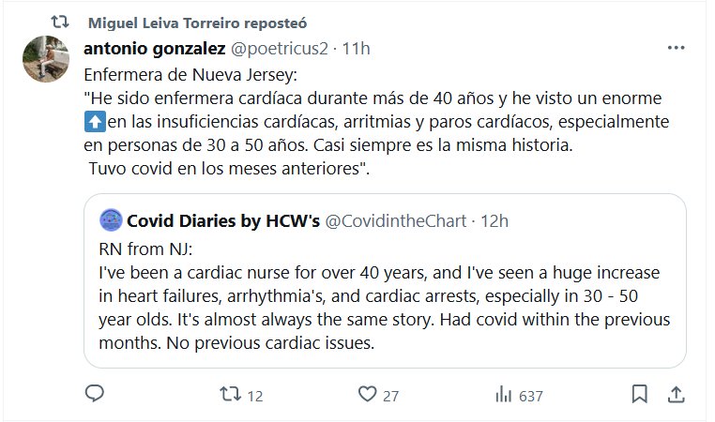Open Covid Diaries by HCW's profile name
The height and width of the screenshot is (422, 715).
(x=223, y=221)
